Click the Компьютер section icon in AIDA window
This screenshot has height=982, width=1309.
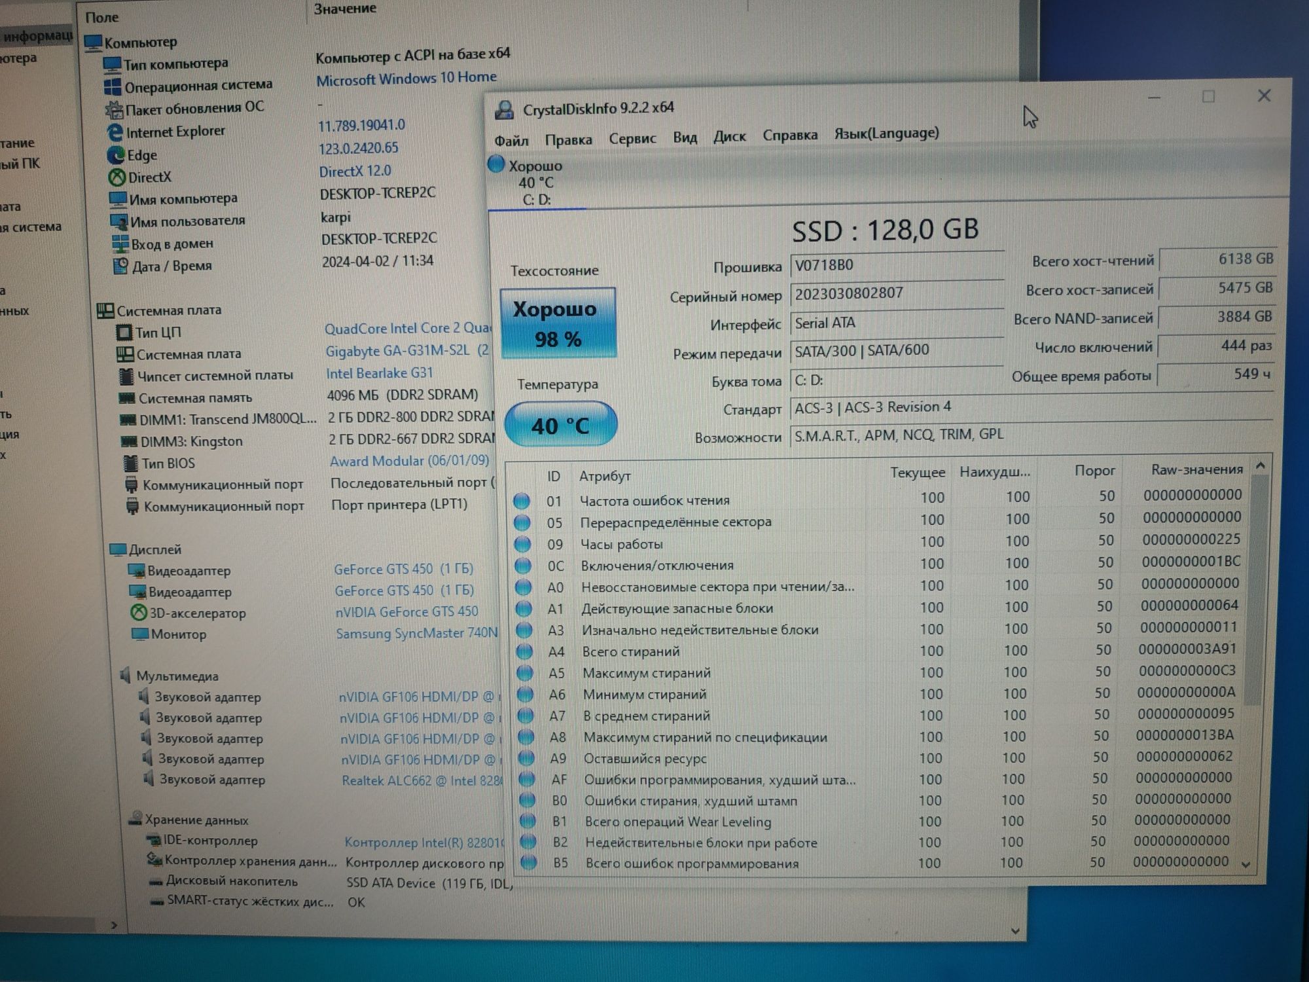click(94, 43)
